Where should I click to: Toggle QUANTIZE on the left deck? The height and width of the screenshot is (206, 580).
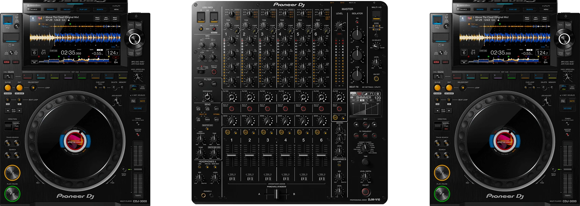click(16, 62)
